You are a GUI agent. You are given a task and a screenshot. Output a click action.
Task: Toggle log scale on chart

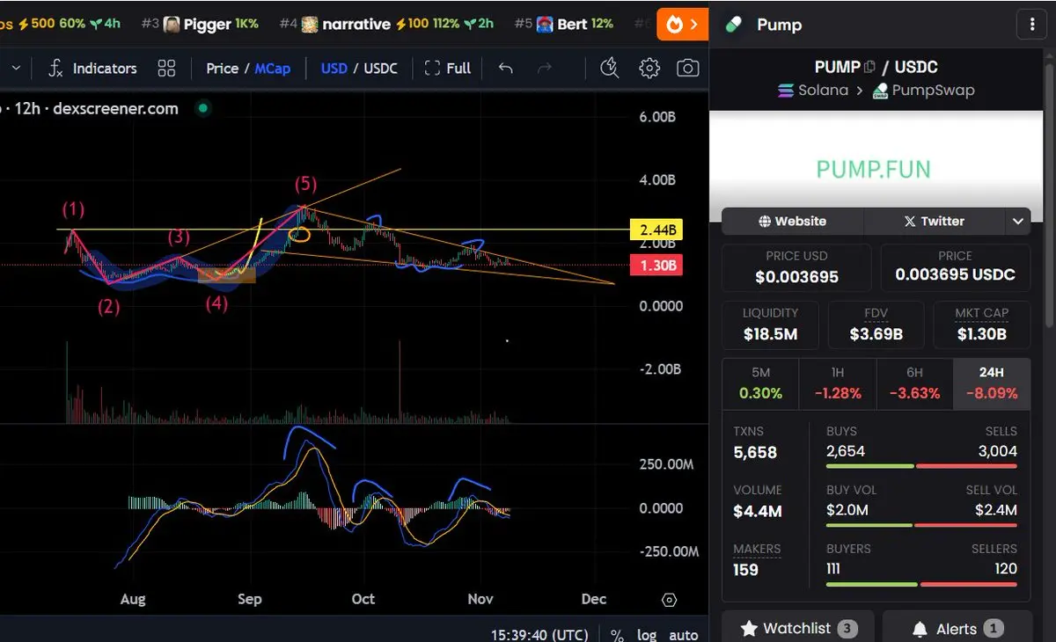(x=647, y=635)
